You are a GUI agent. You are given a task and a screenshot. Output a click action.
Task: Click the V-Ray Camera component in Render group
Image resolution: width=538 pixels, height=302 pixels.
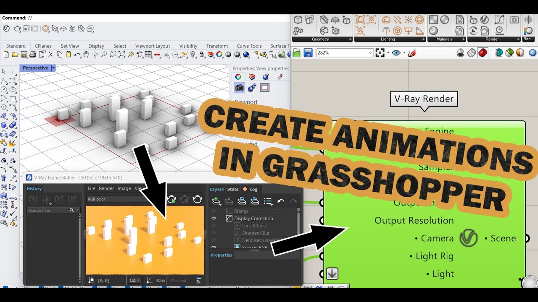(514, 20)
